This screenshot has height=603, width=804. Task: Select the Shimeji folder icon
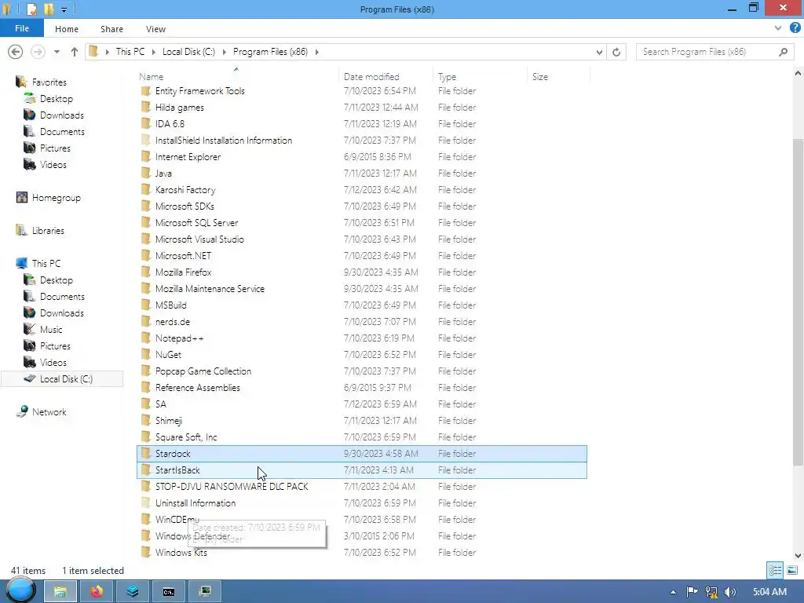pyautogui.click(x=146, y=421)
